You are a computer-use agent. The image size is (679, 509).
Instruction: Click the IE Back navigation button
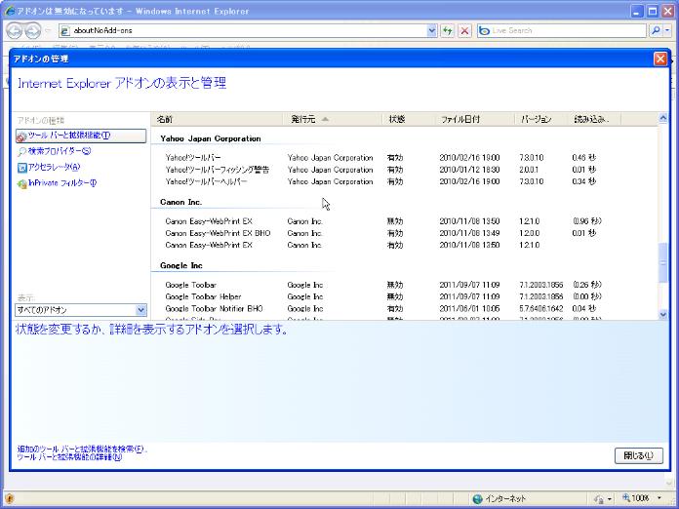coord(15,31)
